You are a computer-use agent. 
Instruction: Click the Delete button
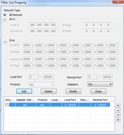(x=49, y=91)
